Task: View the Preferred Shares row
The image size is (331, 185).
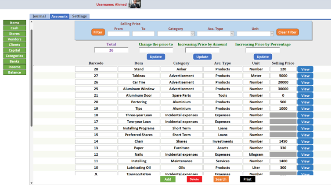Action: 305,135
